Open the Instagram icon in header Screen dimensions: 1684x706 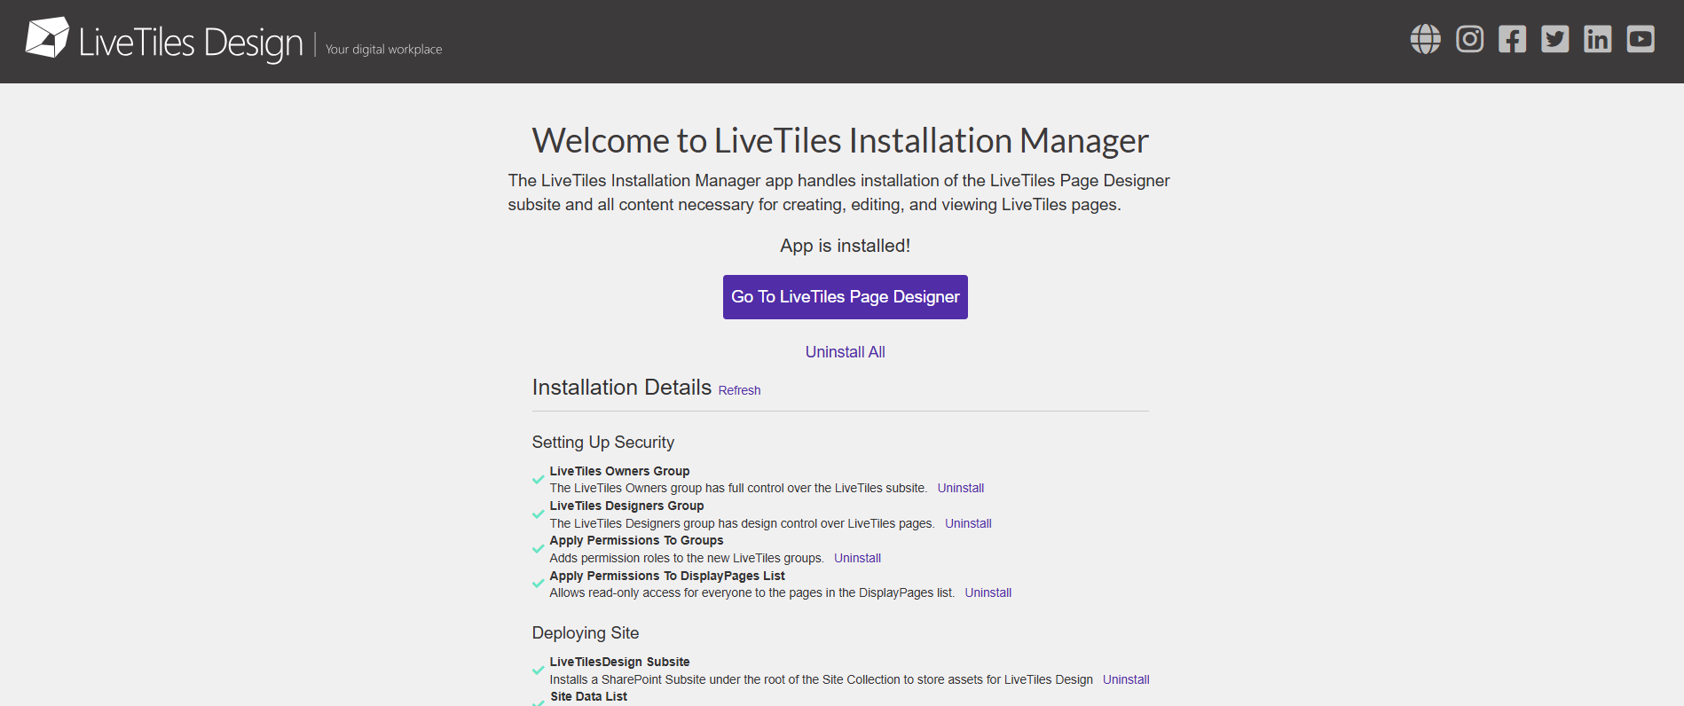(x=1469, y=39)
